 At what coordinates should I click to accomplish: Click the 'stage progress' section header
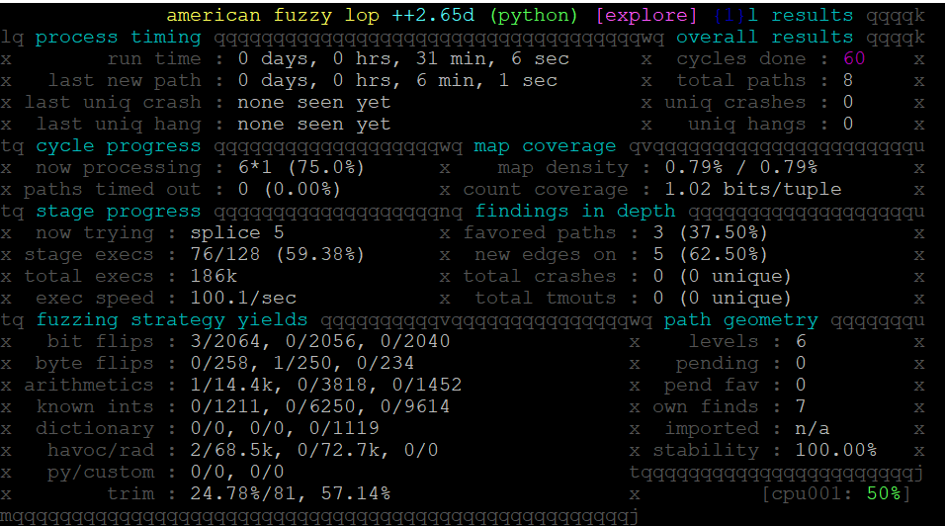coord(119,212)
